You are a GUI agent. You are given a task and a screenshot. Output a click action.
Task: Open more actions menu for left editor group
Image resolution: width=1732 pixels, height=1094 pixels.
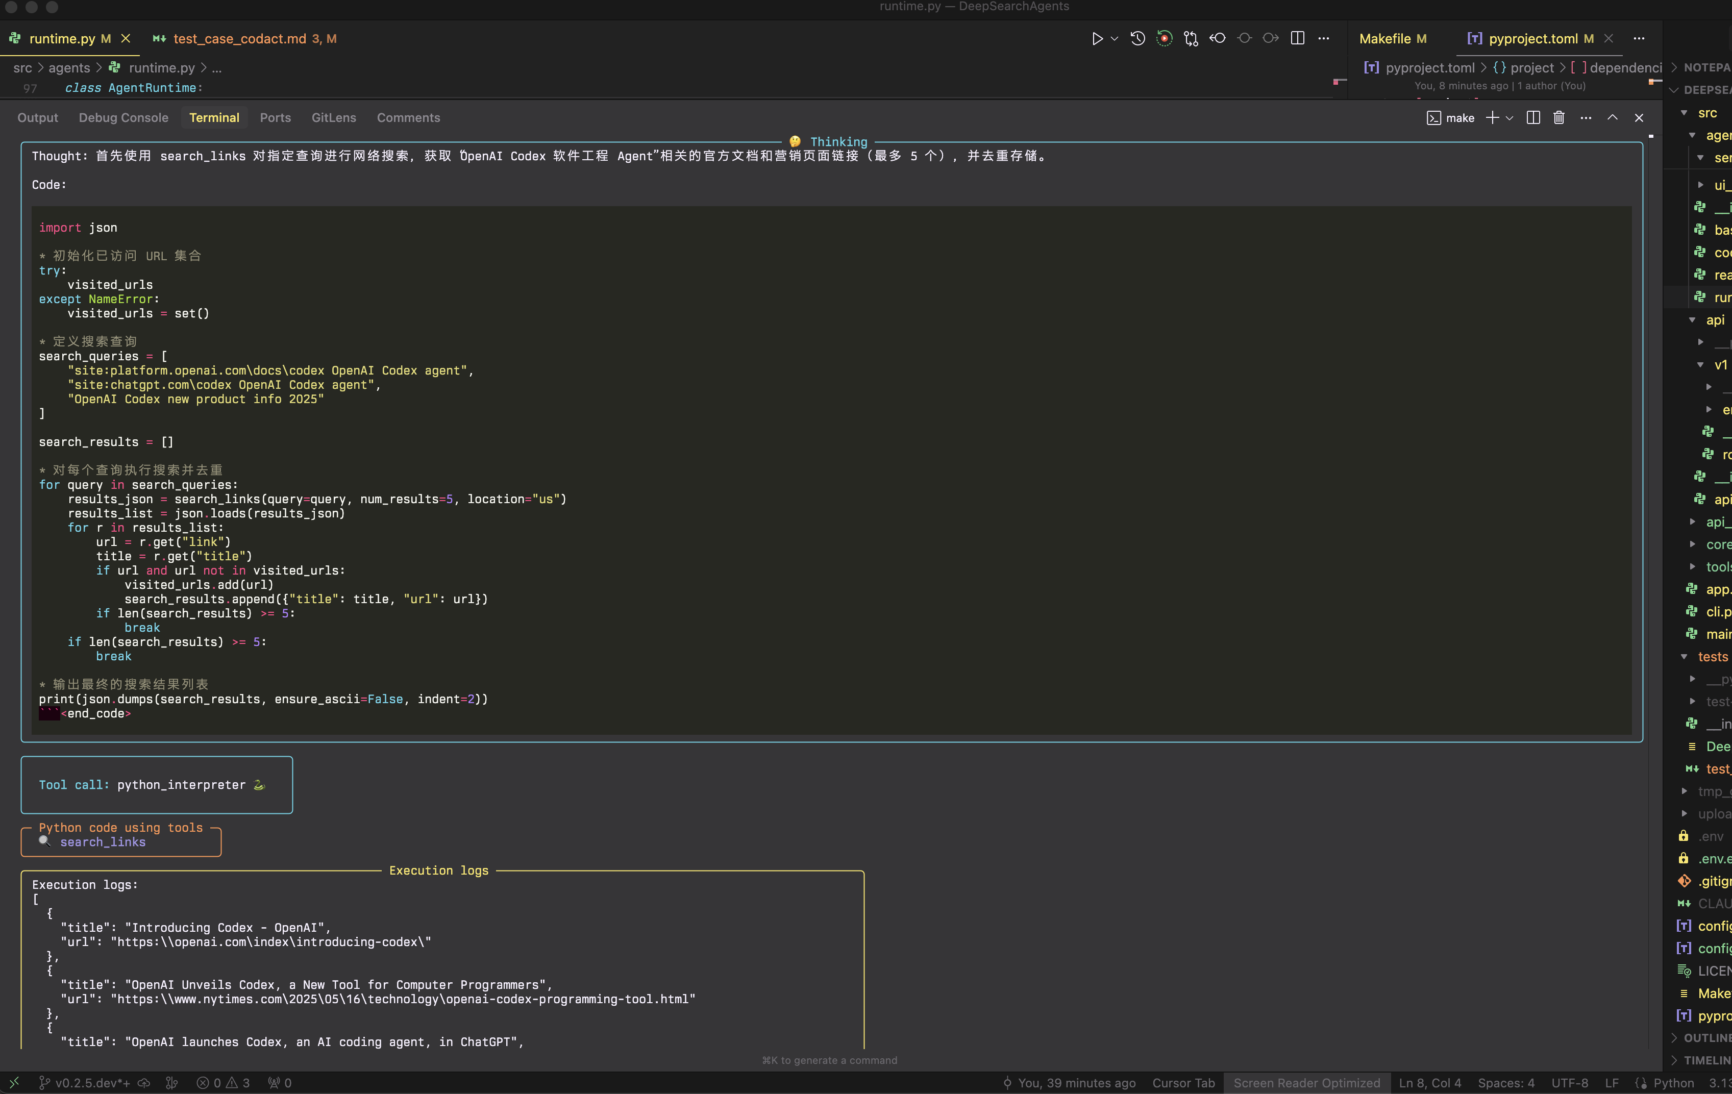(1323, 39)
